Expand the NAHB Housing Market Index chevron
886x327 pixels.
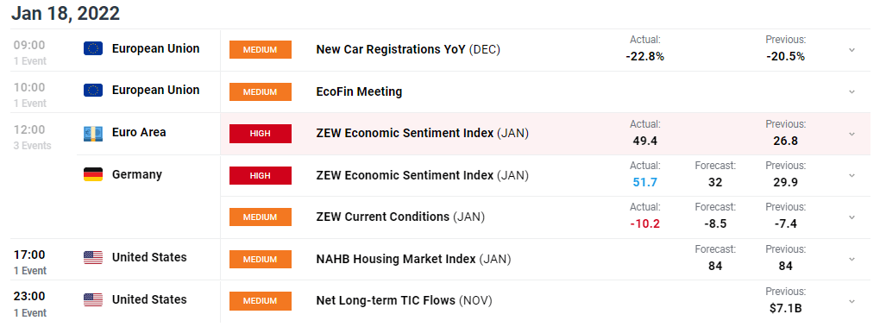coord(852,259)
